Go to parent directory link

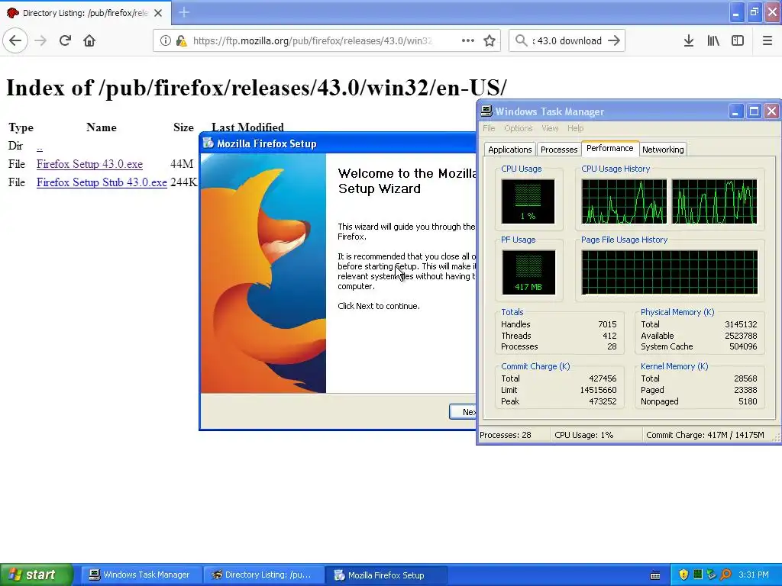[40, 146]
